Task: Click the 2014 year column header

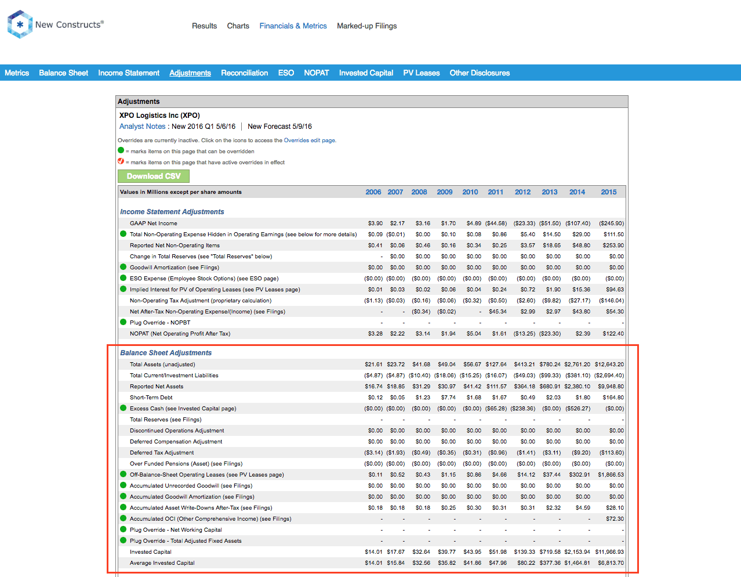Action: pos(577,192)
